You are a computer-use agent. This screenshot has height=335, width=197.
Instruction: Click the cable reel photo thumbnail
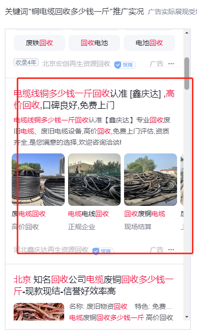pyautogui.click(x=38, y=180)
